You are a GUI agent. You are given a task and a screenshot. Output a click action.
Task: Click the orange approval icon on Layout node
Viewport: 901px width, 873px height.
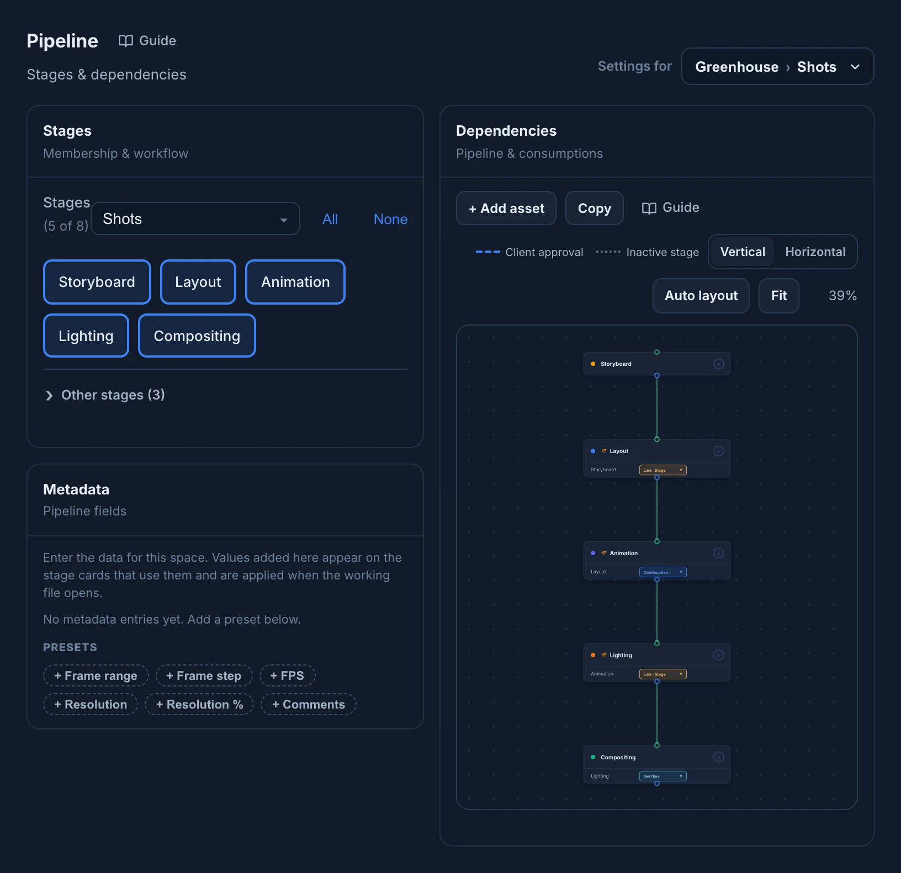(x=604, y=451)
